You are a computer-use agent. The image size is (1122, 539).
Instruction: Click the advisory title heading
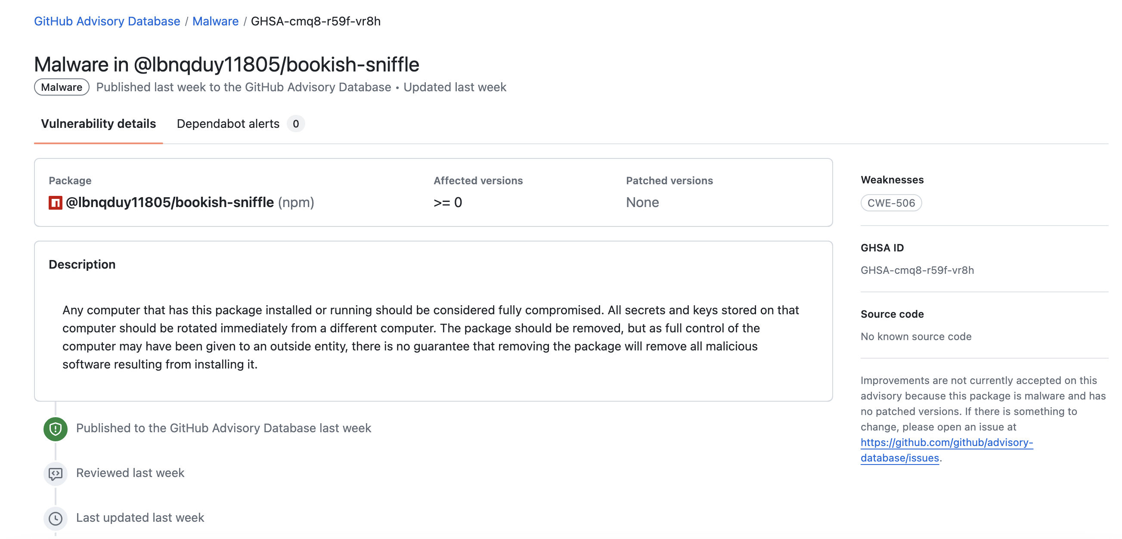tap(226, 65)
